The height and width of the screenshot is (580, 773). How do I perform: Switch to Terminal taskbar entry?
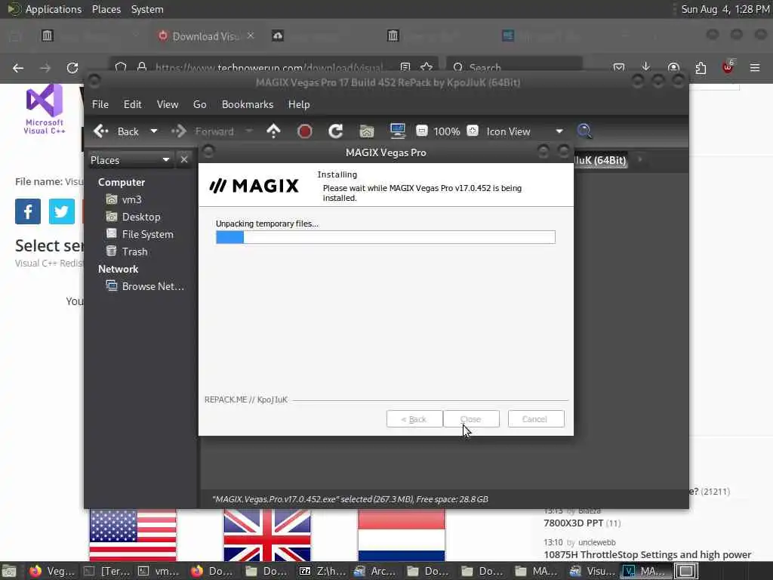(x=107, y=571)
